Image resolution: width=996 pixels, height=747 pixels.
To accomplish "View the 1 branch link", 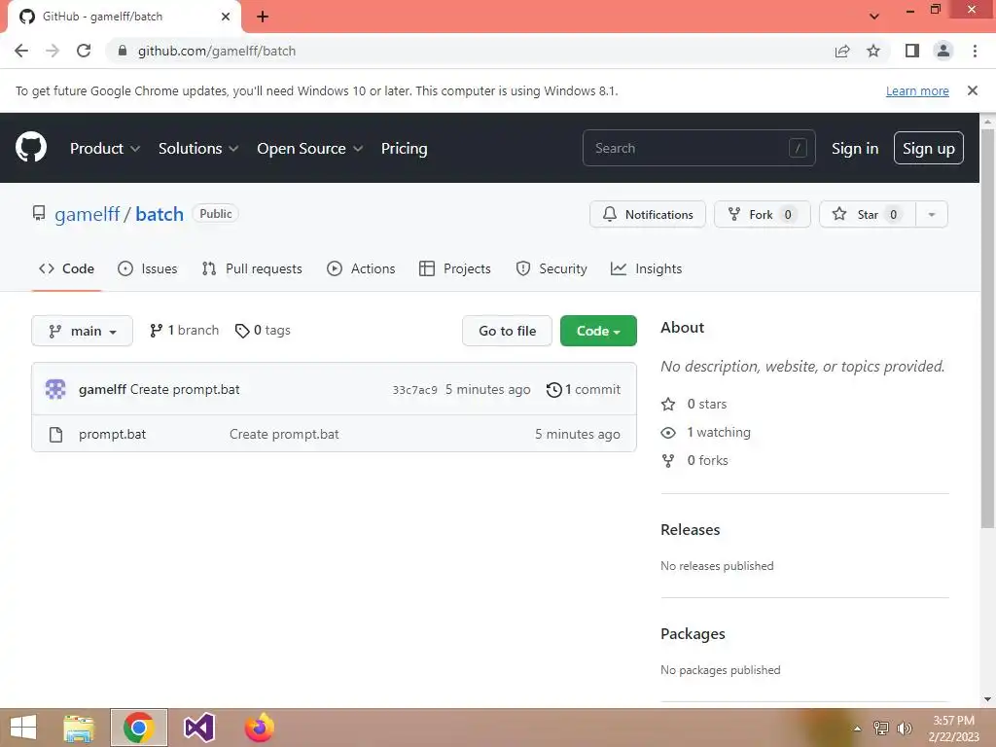I will click(184, 331).
